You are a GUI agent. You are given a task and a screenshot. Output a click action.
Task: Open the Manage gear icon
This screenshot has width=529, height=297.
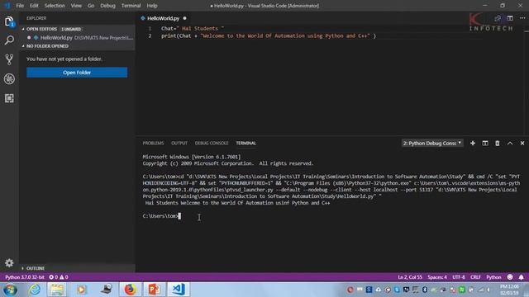(x=9, y=262)
